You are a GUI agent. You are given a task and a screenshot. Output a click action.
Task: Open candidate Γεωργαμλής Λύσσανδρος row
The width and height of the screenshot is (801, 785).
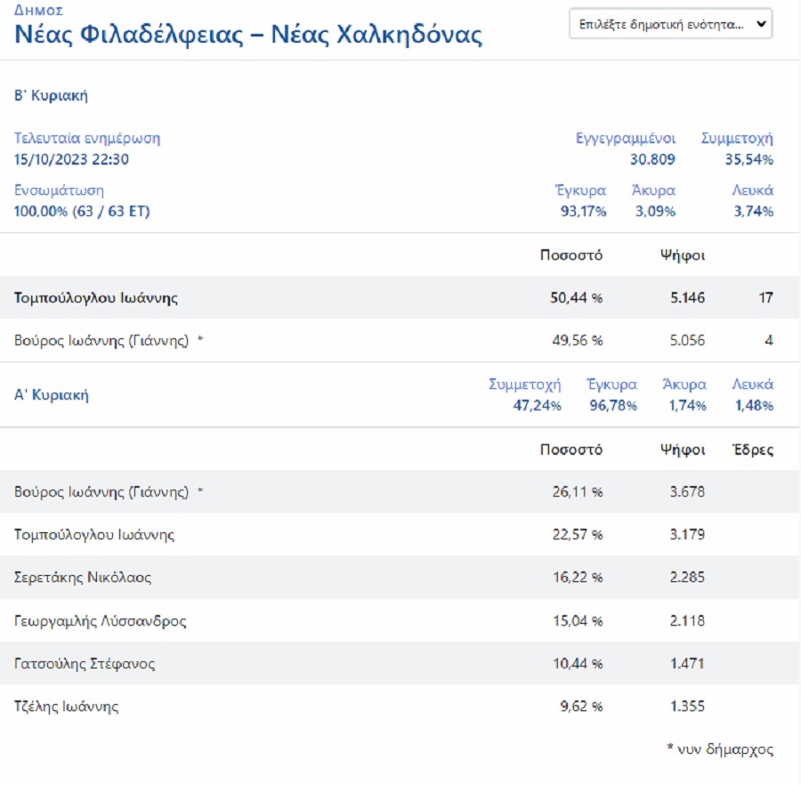click(x=101, y=621)
